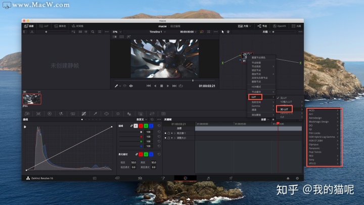Adjust the green intensity slider handle
Image resolution: width=364 pixels, height=205 pixels.
(141, 141)
